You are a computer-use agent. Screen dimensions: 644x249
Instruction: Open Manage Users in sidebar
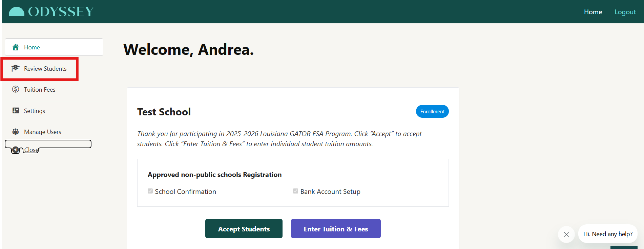(42, 132)
